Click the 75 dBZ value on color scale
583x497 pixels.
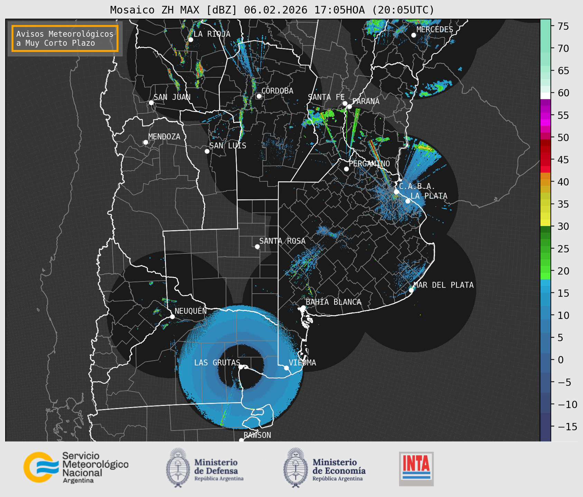click(x=563, y=26)
